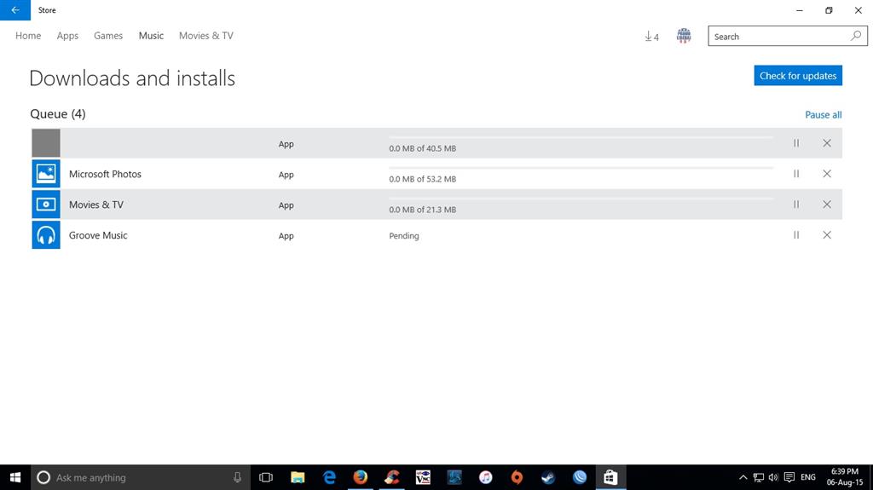This screenshot has width=873, height=490.
Task: Open the volume control tray icon
Action: coord(773,477)
